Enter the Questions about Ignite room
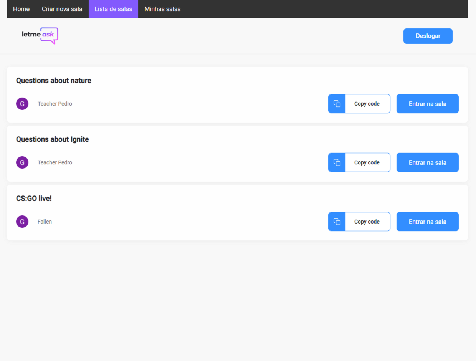Screen dimensions: 476x361 point(427,162)
